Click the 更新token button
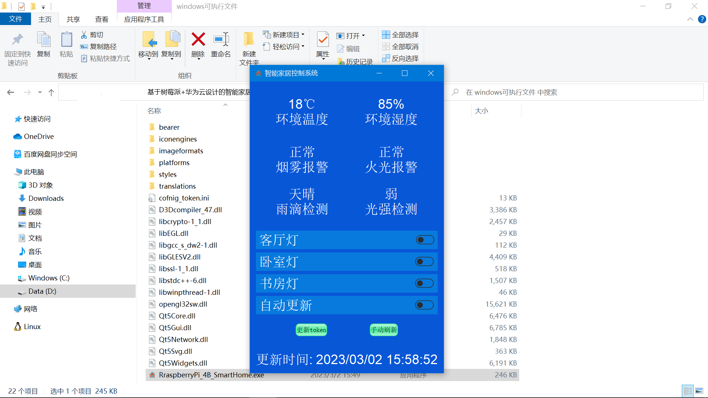708x398 pixels. [x=312, y=330]
